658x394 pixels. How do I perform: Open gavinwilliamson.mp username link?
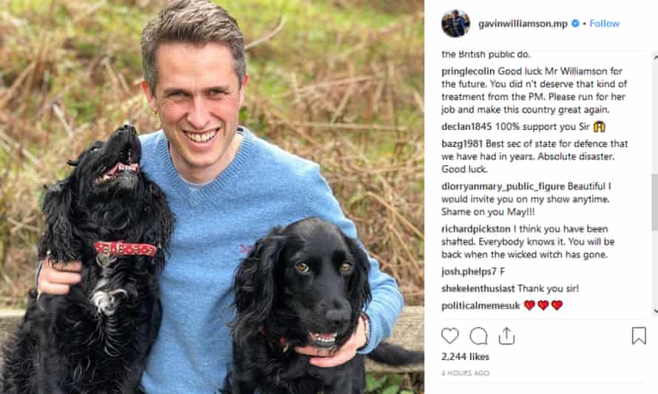(x=523, y=24)
